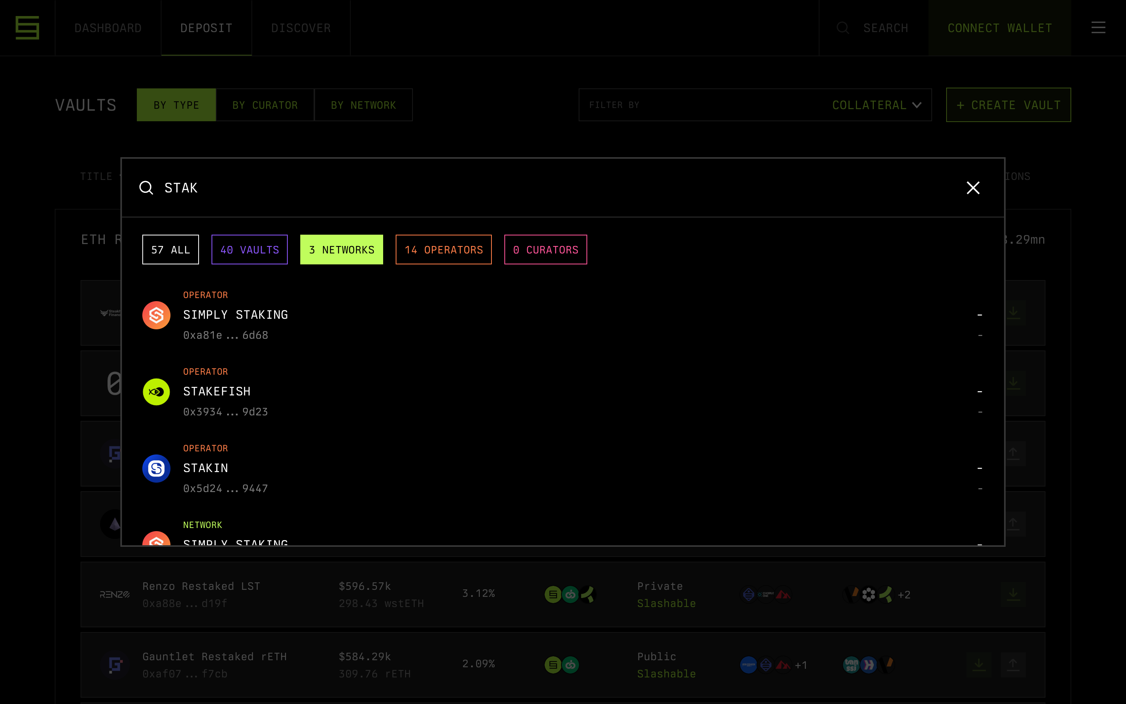Click the Symbiotic logo in header
This screenshot has height=704, width=1126.
(27, 28)
